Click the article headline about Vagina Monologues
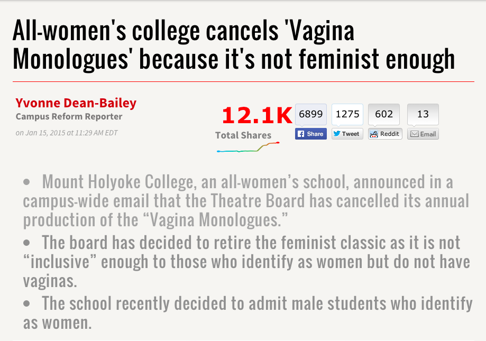 (x=233, y=46)
